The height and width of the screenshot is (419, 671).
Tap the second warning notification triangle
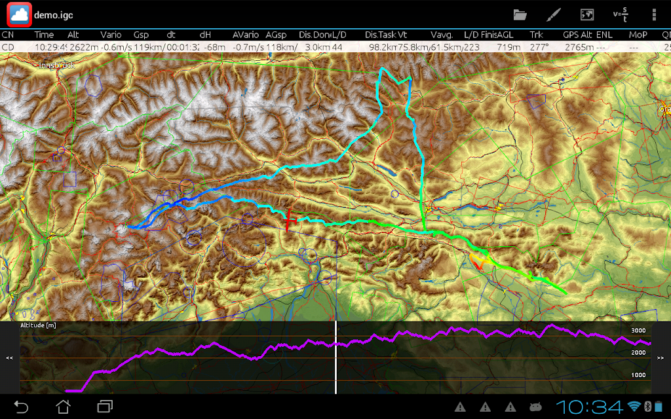[x=486, y=407]
